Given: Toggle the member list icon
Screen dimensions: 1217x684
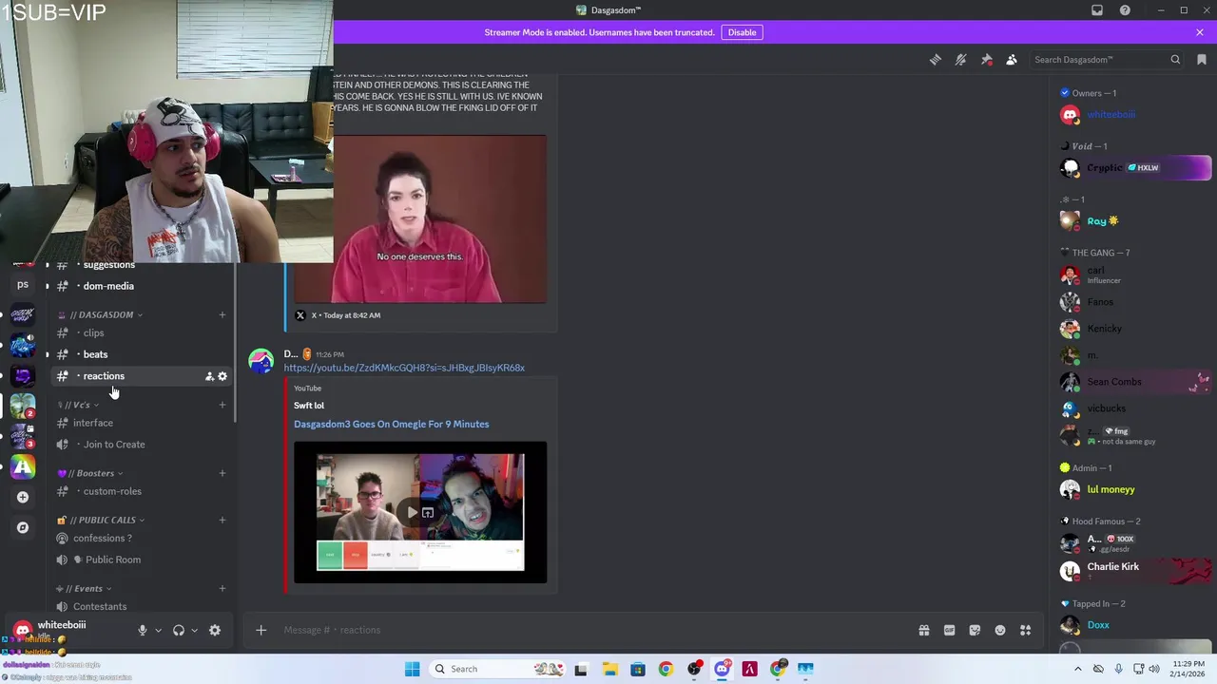Looking at the screenshot, I should (1012, 60).
